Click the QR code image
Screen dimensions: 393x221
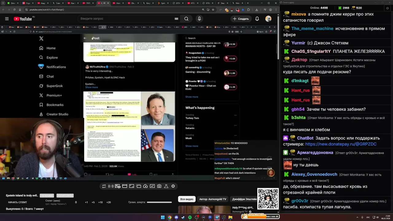(268, 199)
